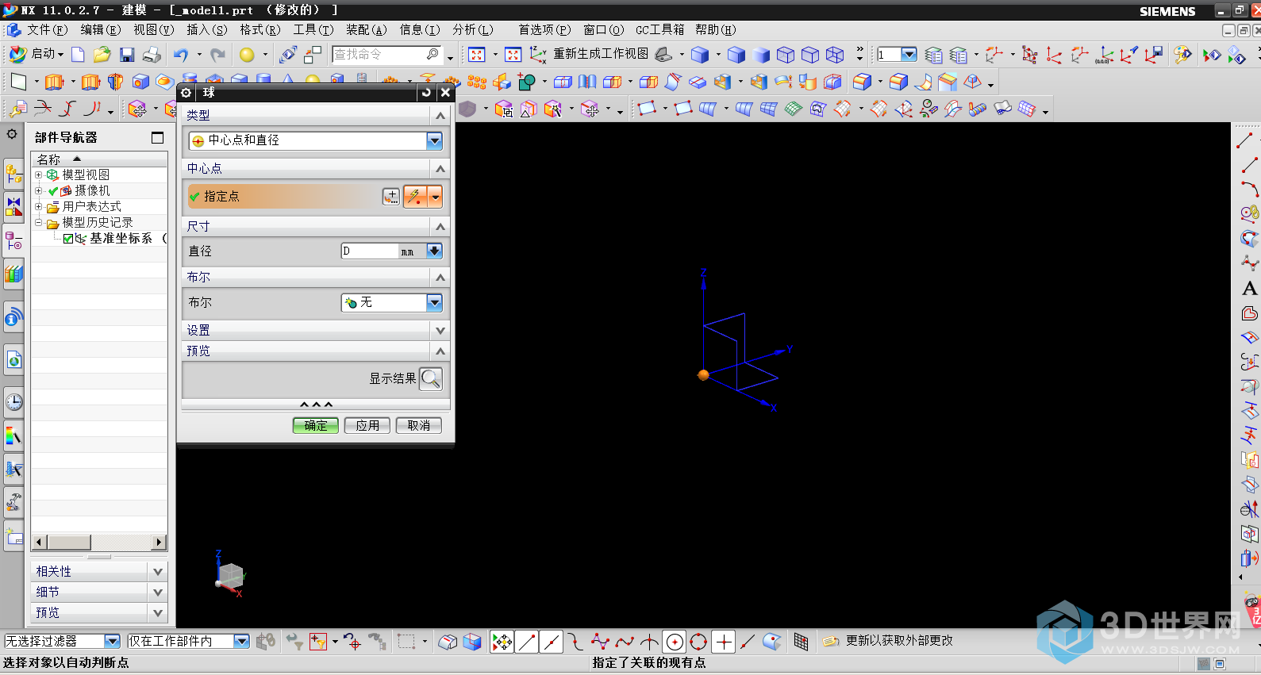Image resolution: width=1261 pixels, height=675 pixels.
Task: Open the Point Dialog icon beside 指定点
Action: (391, 197)
